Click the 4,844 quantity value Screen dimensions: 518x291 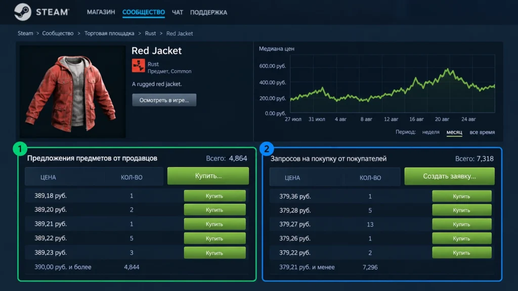[x=132, y=267]
